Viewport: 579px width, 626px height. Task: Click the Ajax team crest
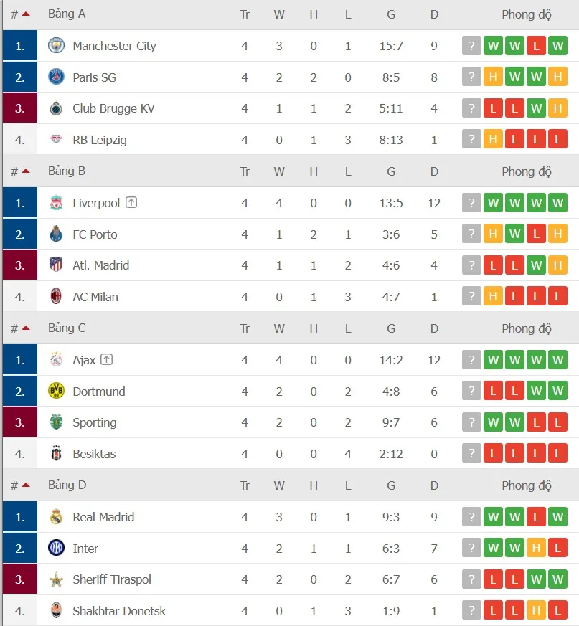click(x=57, y=359)
